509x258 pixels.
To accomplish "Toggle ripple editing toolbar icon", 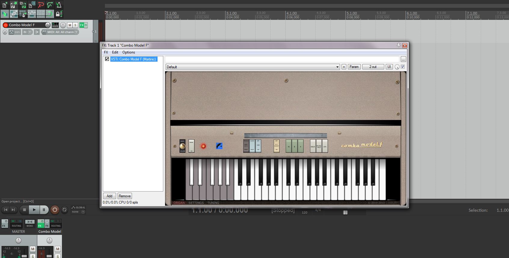I will pos(23,14).
